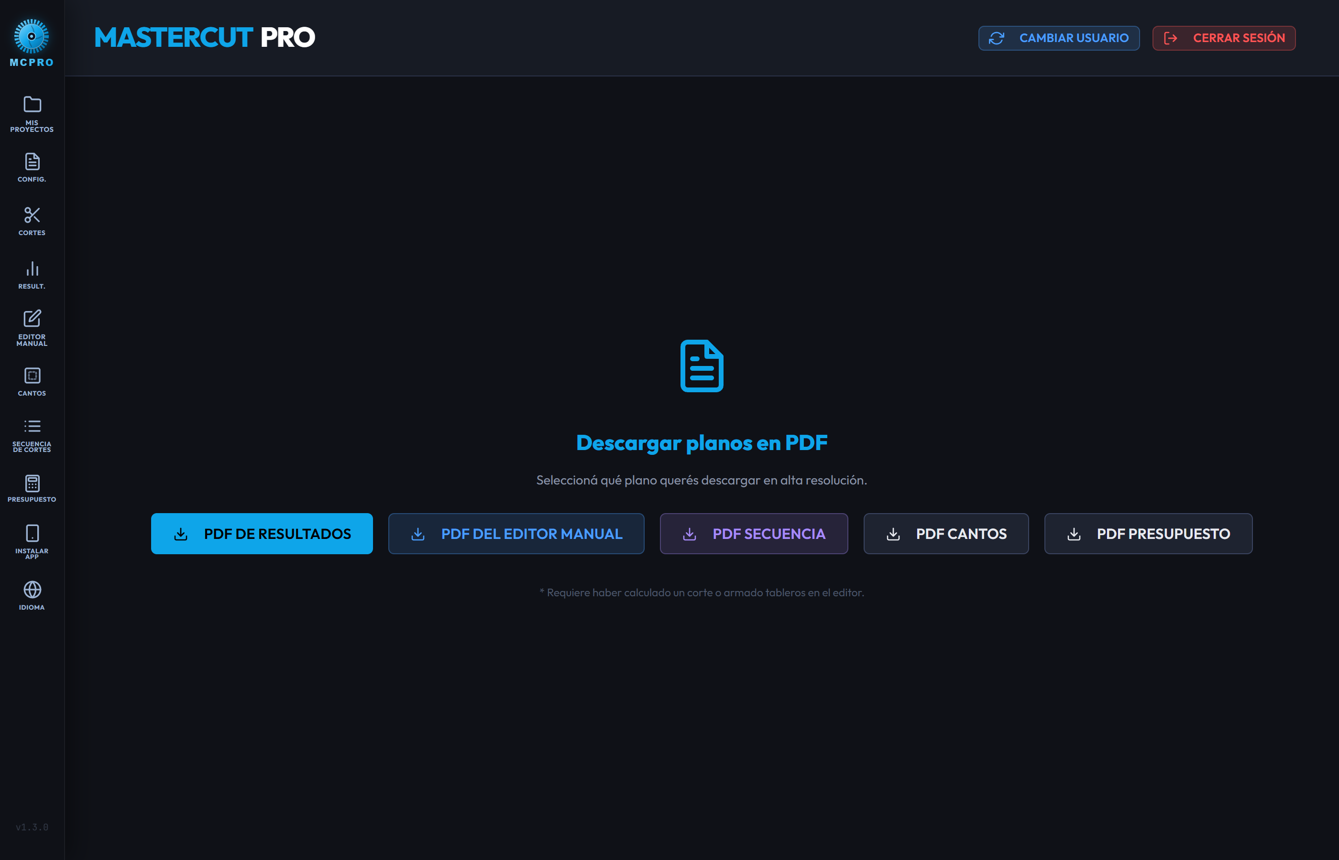Open Mis Proyectos folder icon

click(x=32, y=105)
